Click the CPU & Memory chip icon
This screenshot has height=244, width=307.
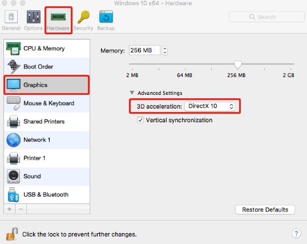13,49
